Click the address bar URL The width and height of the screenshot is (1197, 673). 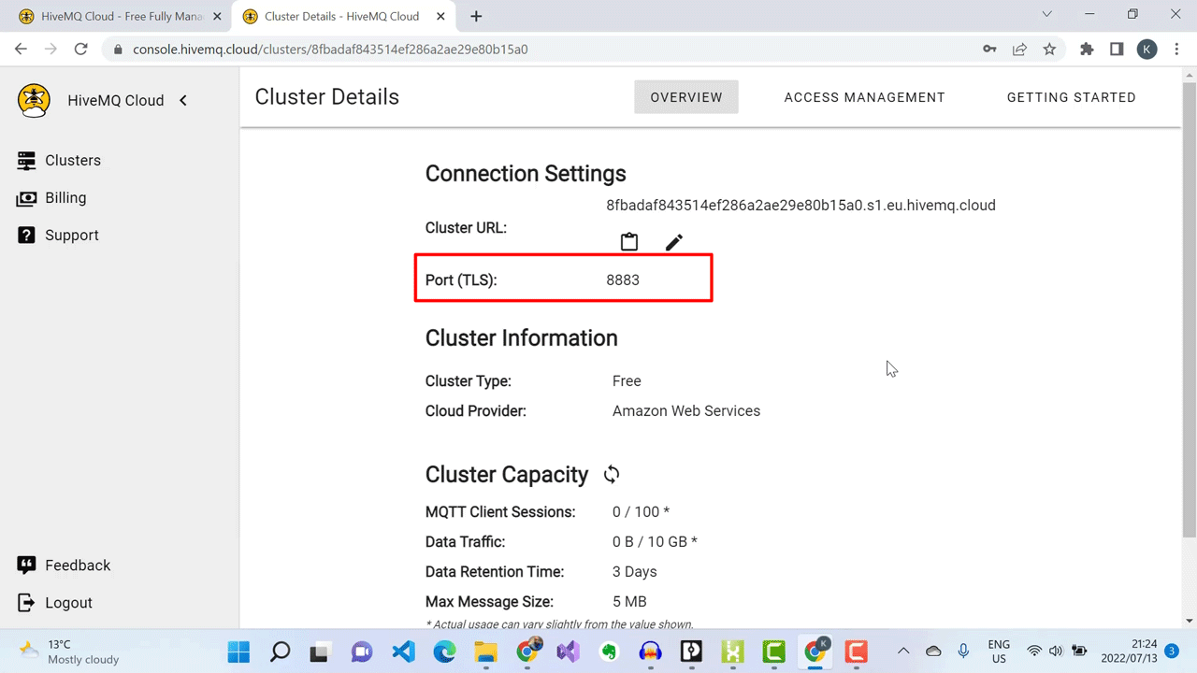[x=330, y=50]
